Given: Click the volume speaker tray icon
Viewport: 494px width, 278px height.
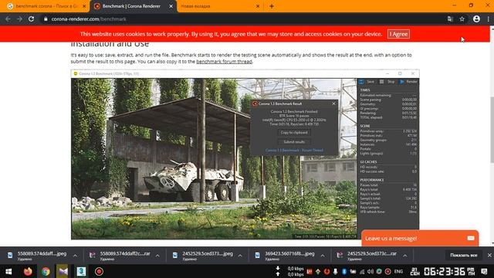Looking at the screenshot, I should 370,271.
